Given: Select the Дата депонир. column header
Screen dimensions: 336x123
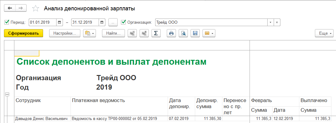Looking at the screenshot, I should [x=181, y=106].
